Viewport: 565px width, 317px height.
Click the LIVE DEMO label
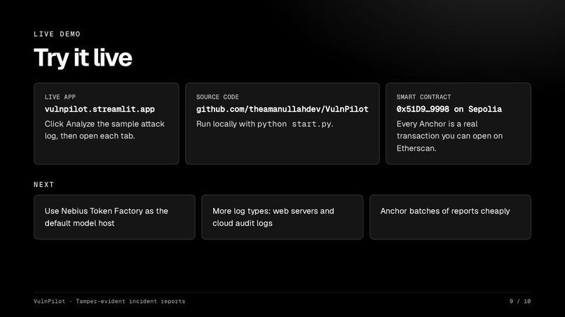[57, 34]
